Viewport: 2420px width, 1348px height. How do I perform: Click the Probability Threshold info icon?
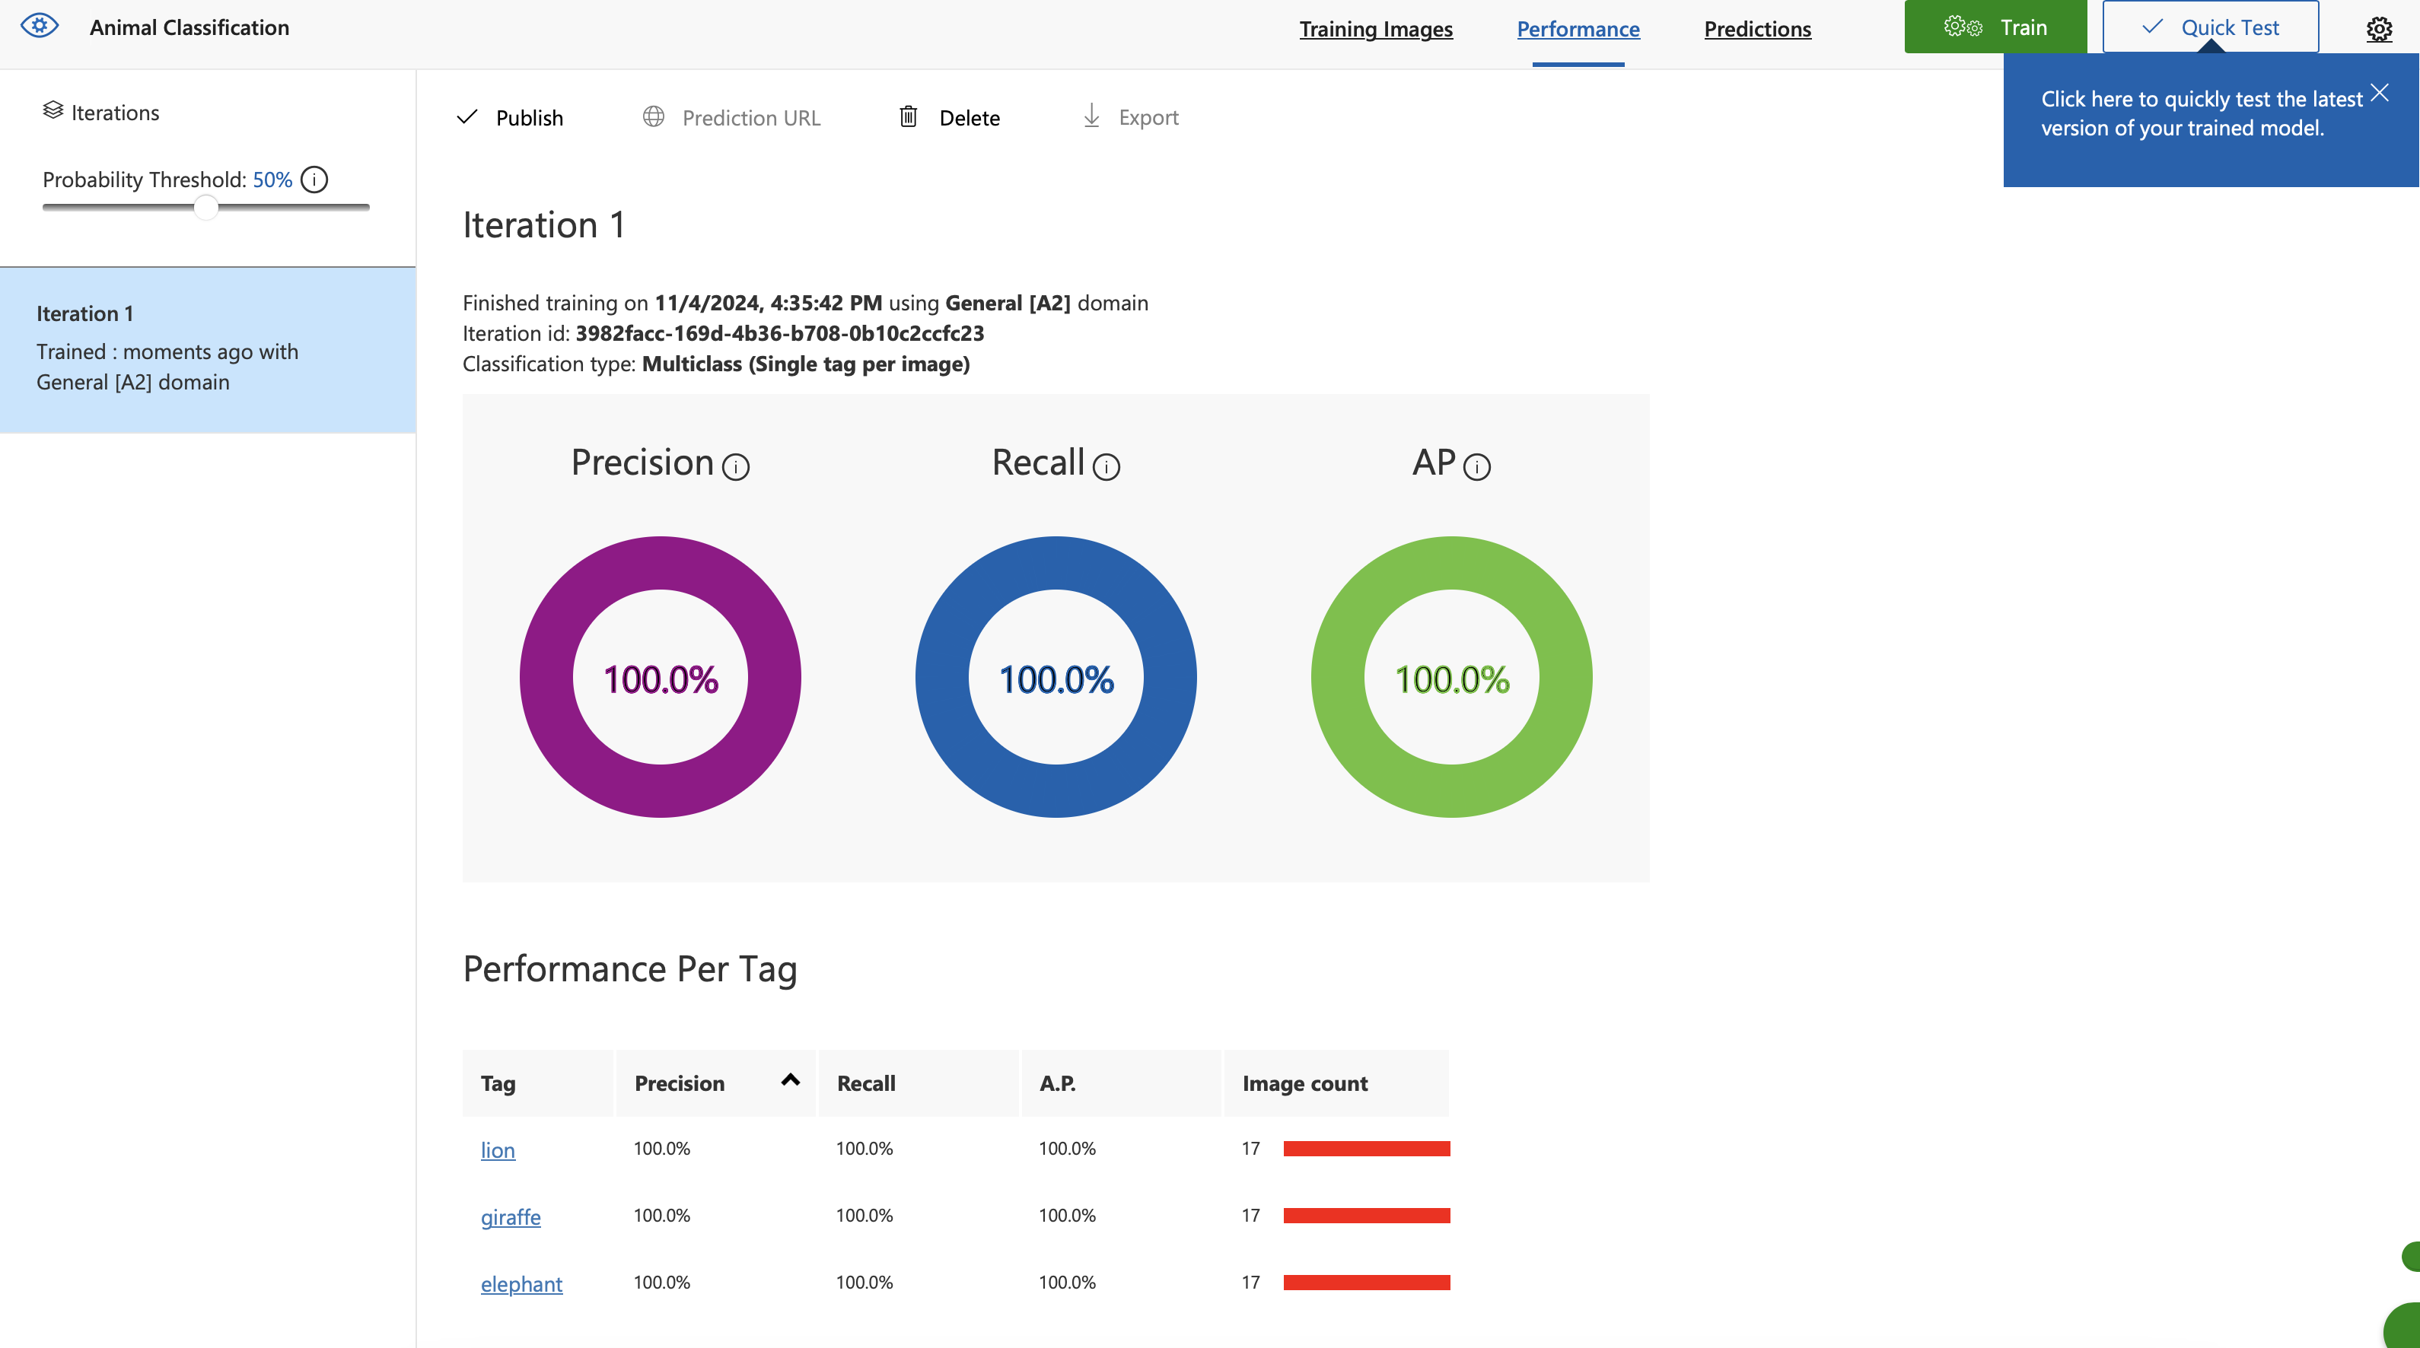coord(315,180)
